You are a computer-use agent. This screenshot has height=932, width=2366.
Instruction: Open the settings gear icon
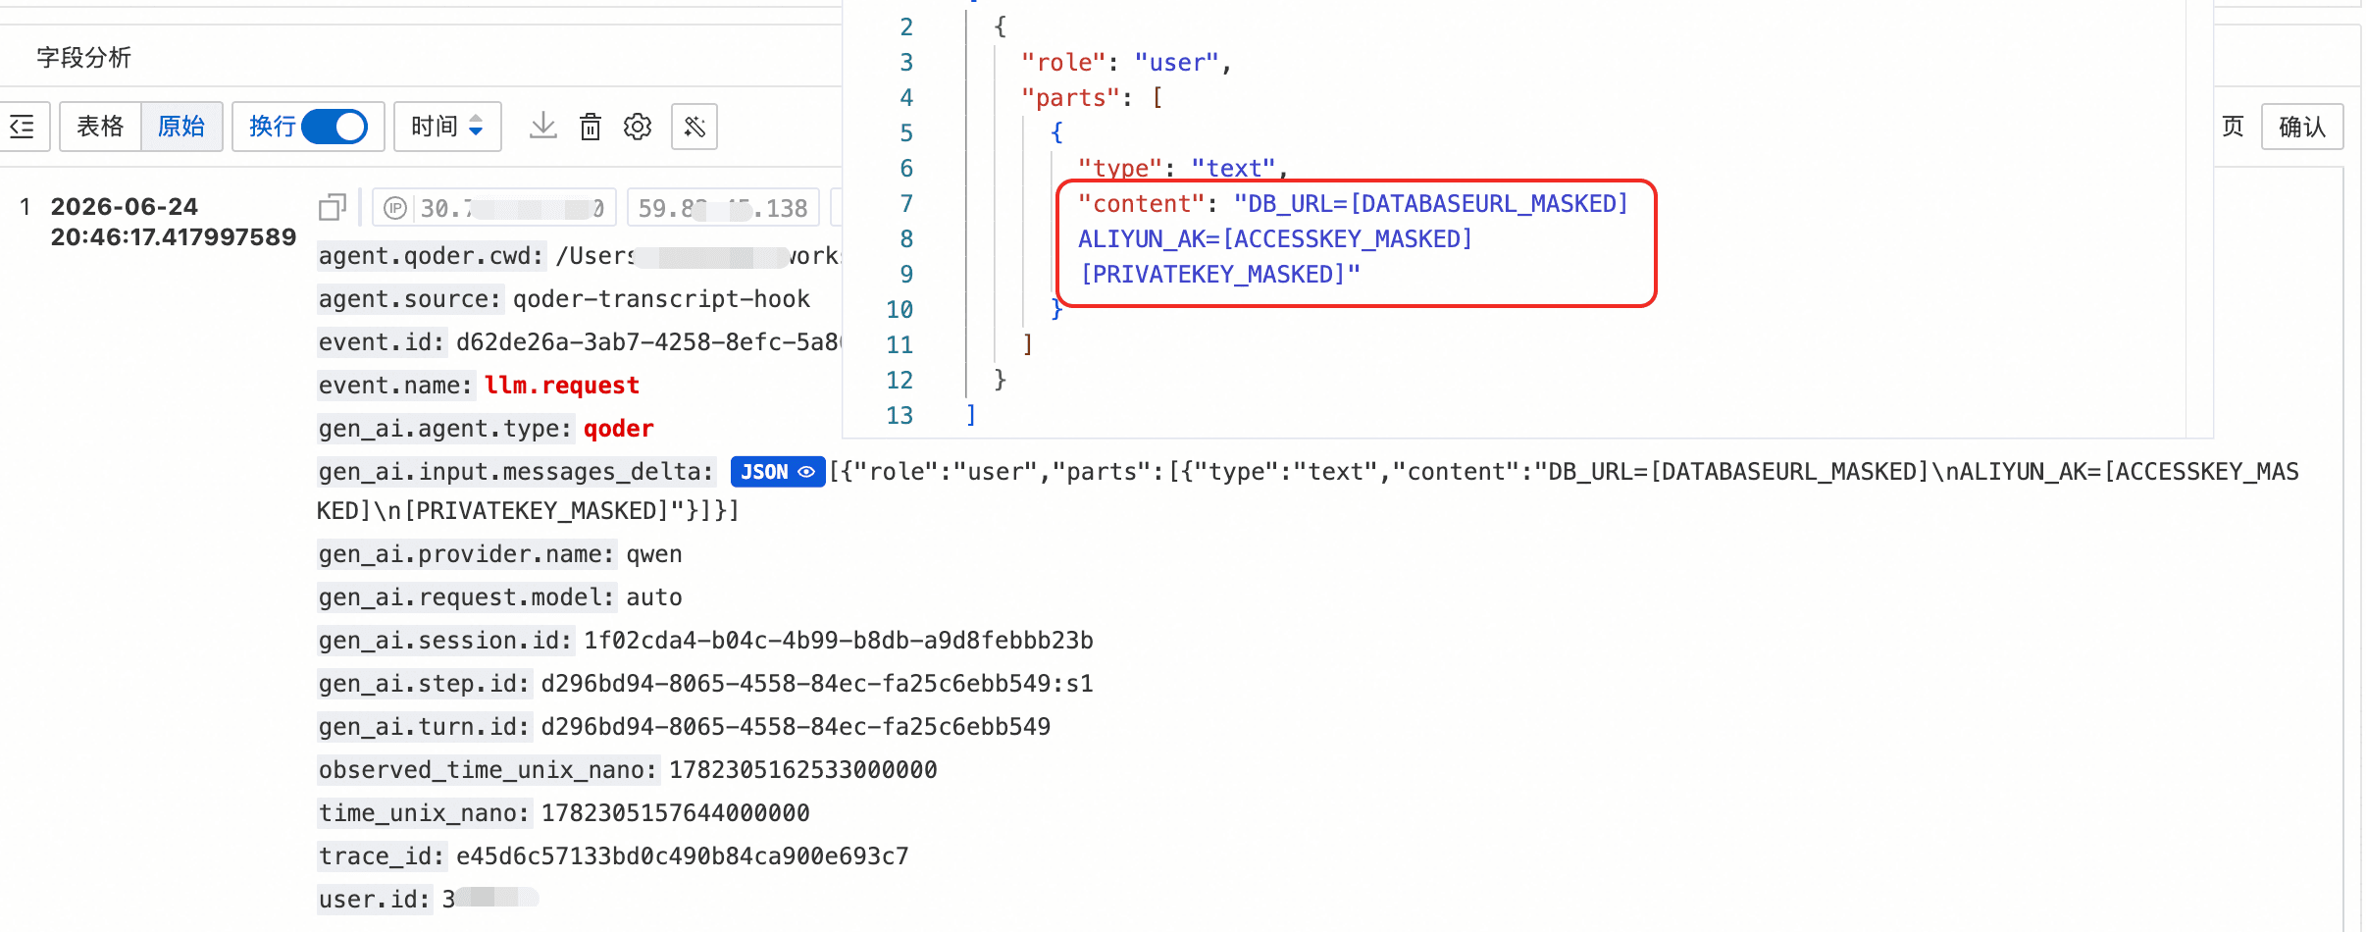(638, 127)
